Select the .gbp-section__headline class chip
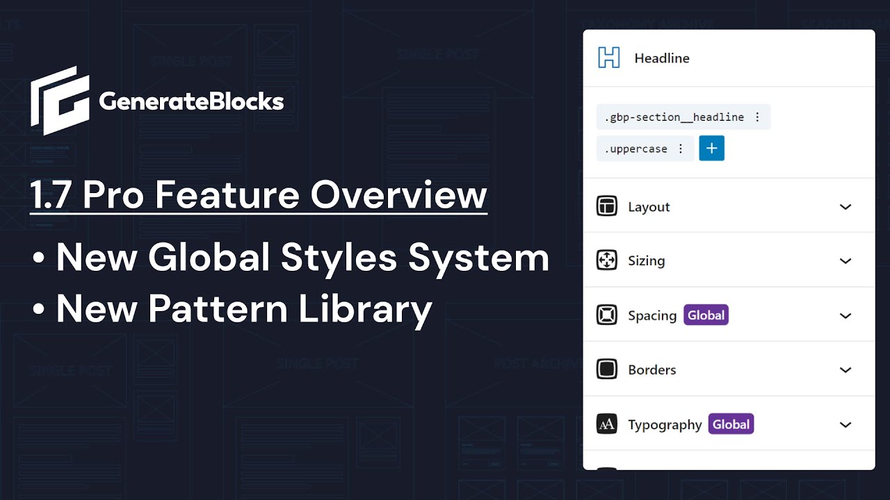 click(x=683, y=117)
